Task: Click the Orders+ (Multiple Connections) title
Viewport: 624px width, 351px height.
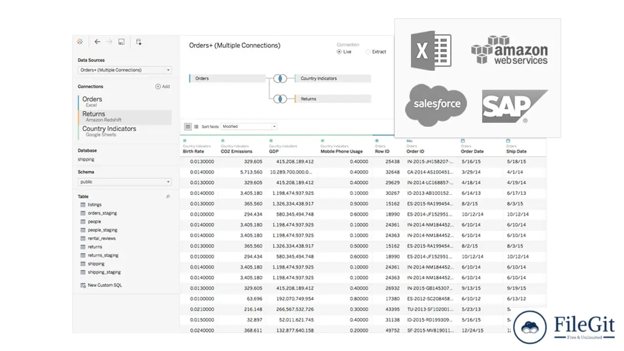Action: point(234,45)
